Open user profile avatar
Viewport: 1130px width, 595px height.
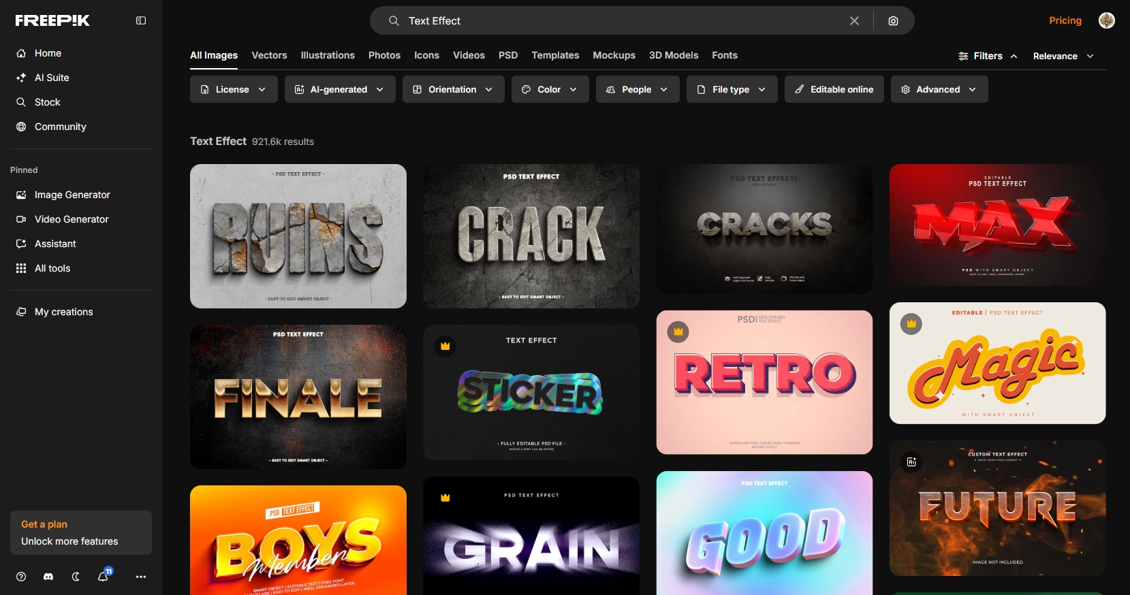tap(1106, 20)
